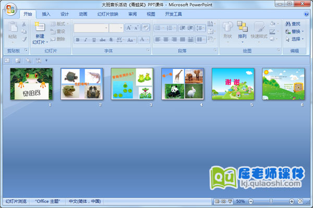Open the Developer tab
This screenshot has width=313, height=208.
[x=173, y=14]
